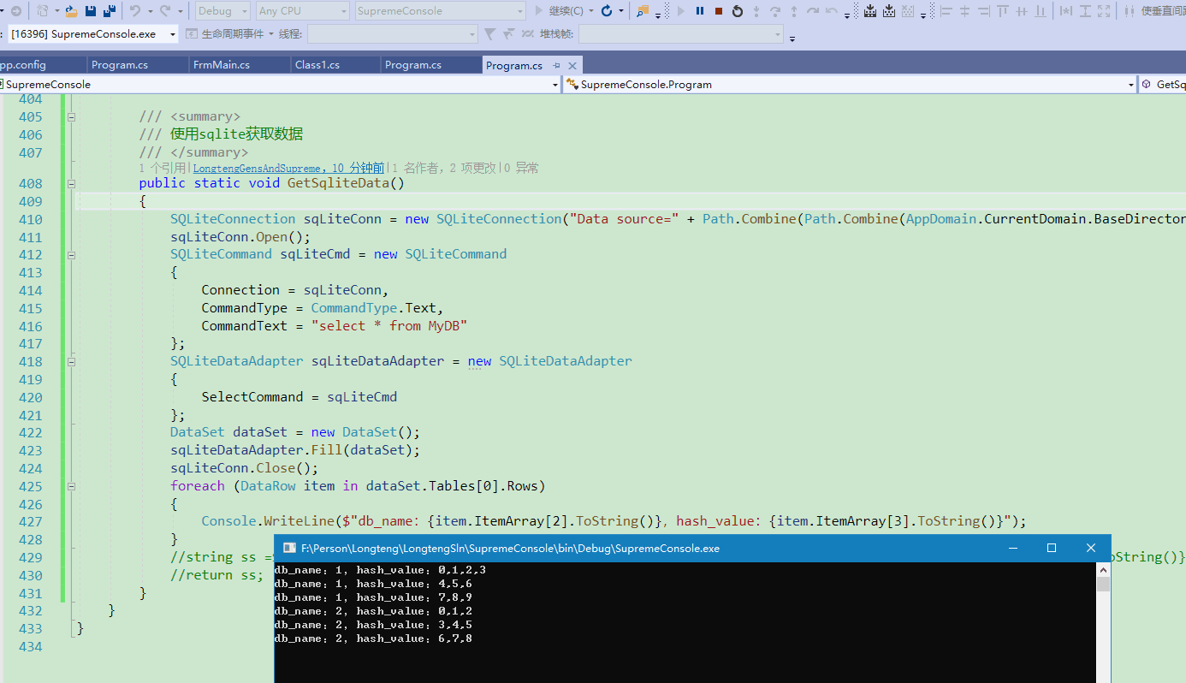
Task: Click the SupremeConsole.exe console window icon
Action: click(289, 548)
